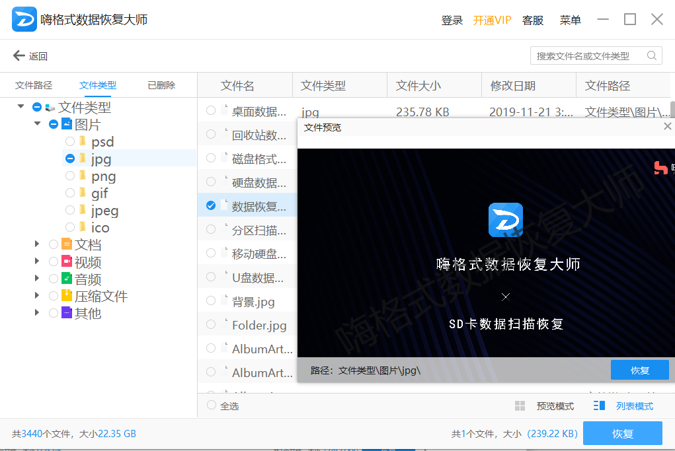Click the list icon for 列表模式
This screenshot has height=451, width=675.
point(599,405)
